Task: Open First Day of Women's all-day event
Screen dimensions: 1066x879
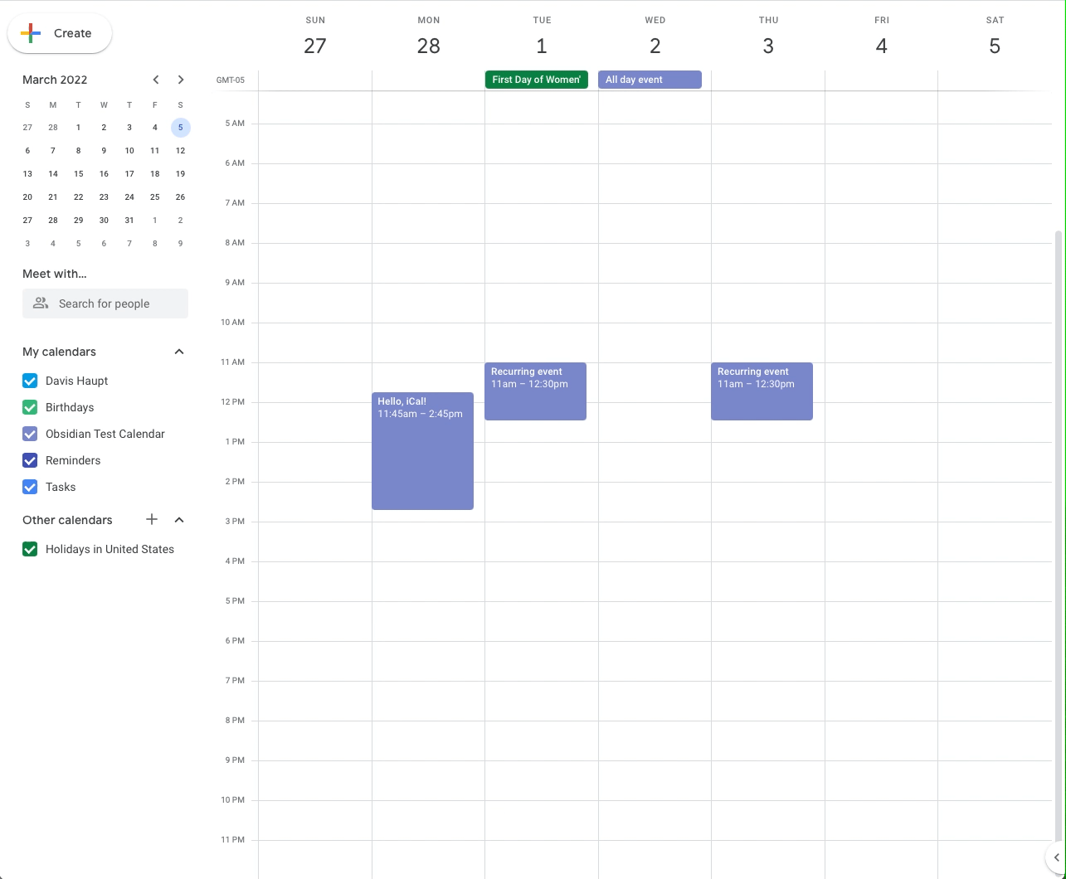Action: coord(537,80)
